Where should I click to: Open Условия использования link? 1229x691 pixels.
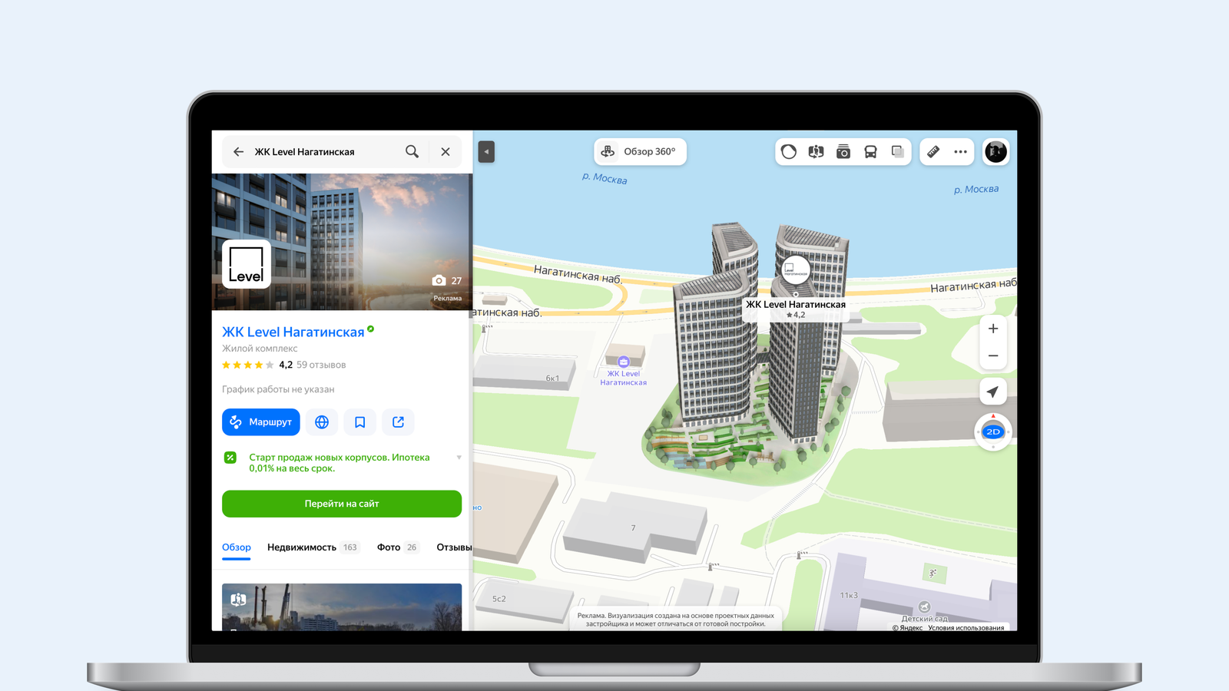[x=966, y=627]
